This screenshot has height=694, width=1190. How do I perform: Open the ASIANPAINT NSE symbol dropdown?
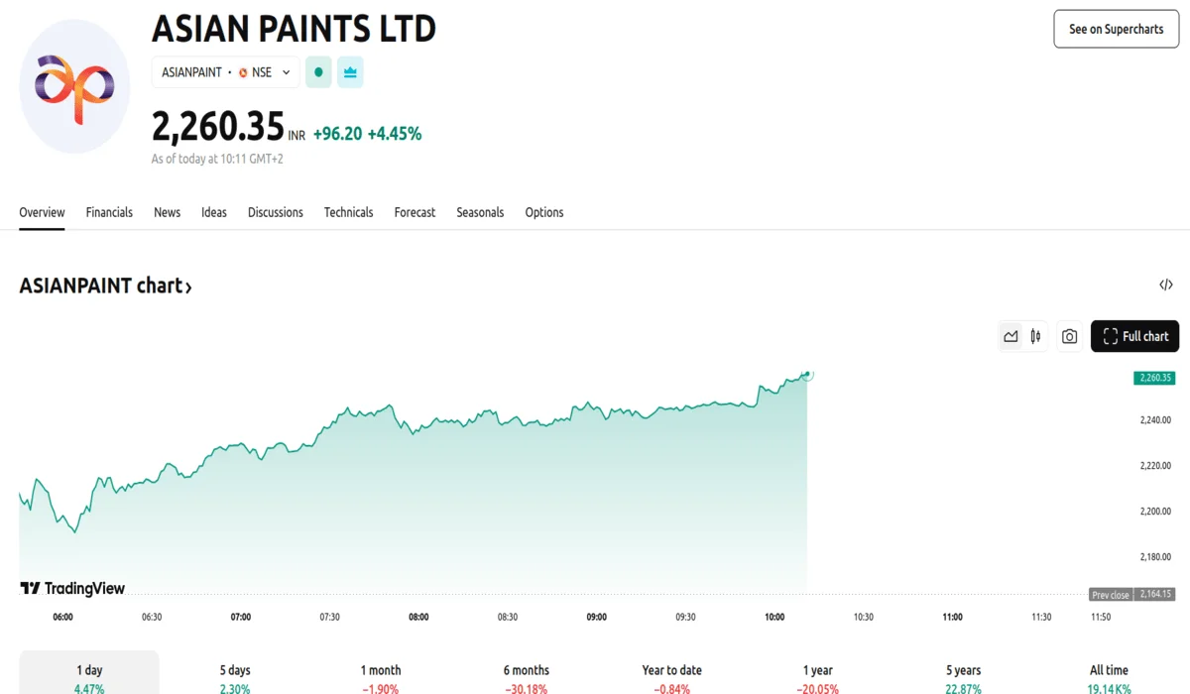tap(224, 71)
